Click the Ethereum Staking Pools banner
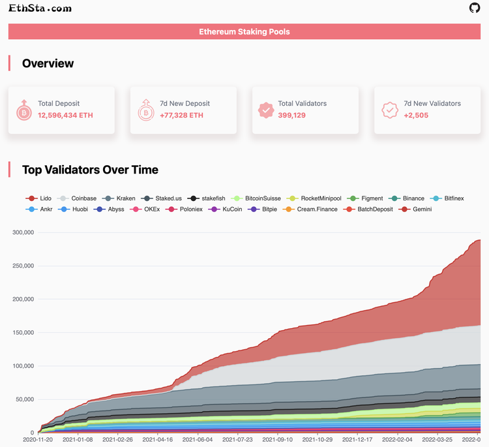This screenshot has height=447, width=489. (x=244, y=31)
